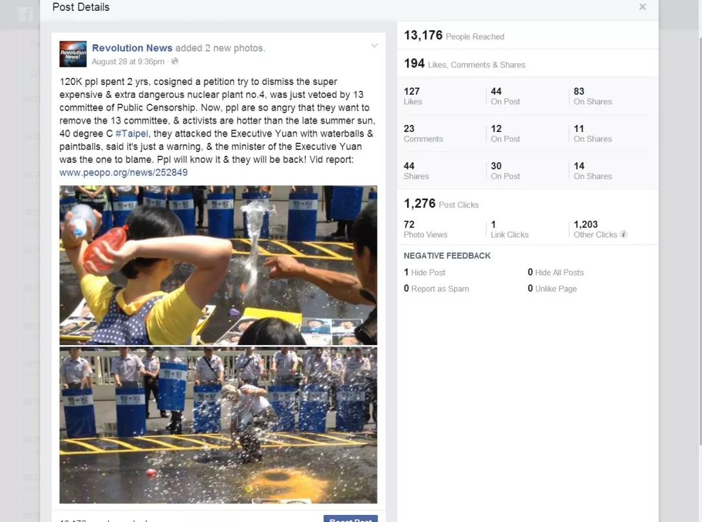702x522 pixels.
Task: Click the public globe privacy icon
Action: (x=175, y=61)
